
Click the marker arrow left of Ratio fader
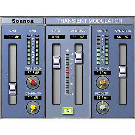click(51, 74)
